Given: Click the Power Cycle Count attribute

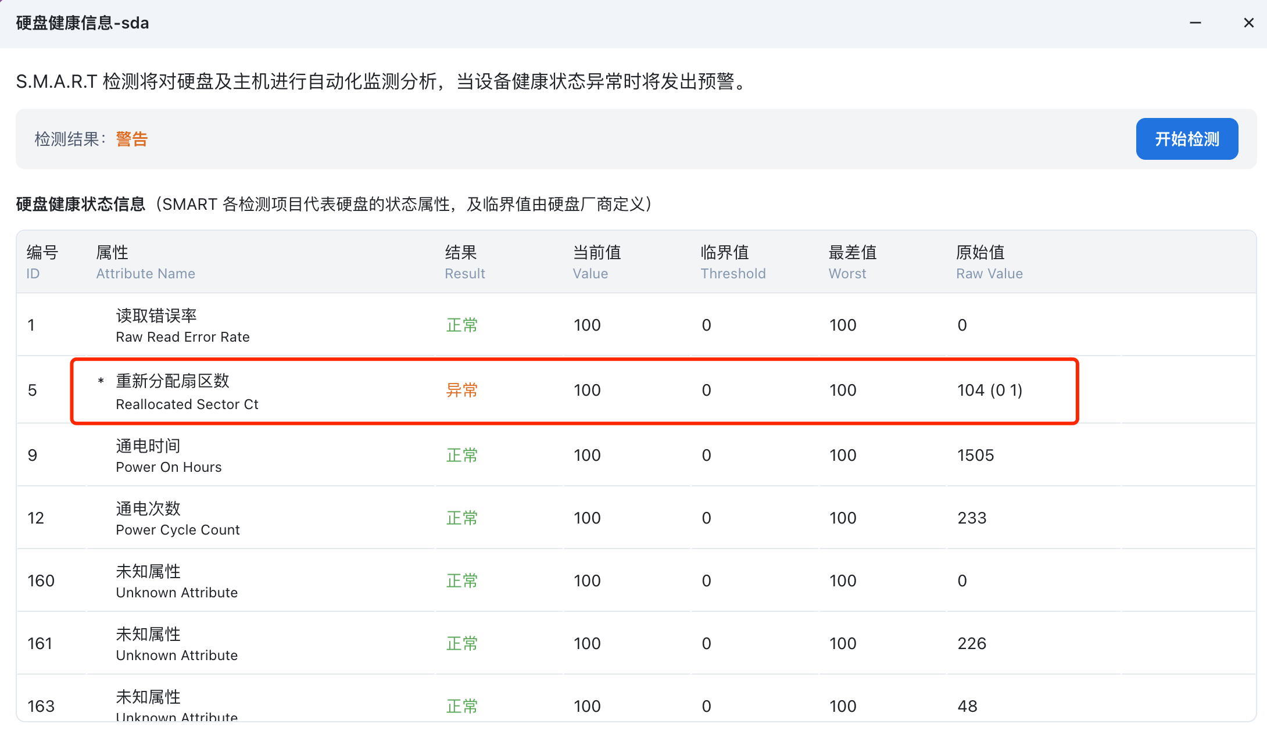Looking at the screenshot, I should coord(178,518).
